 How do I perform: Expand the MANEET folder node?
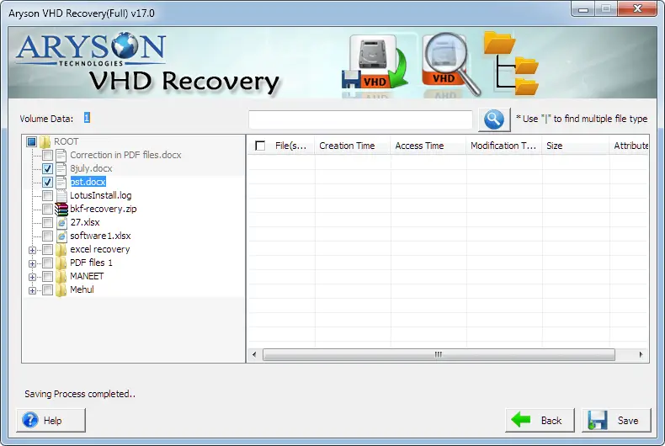32,277
